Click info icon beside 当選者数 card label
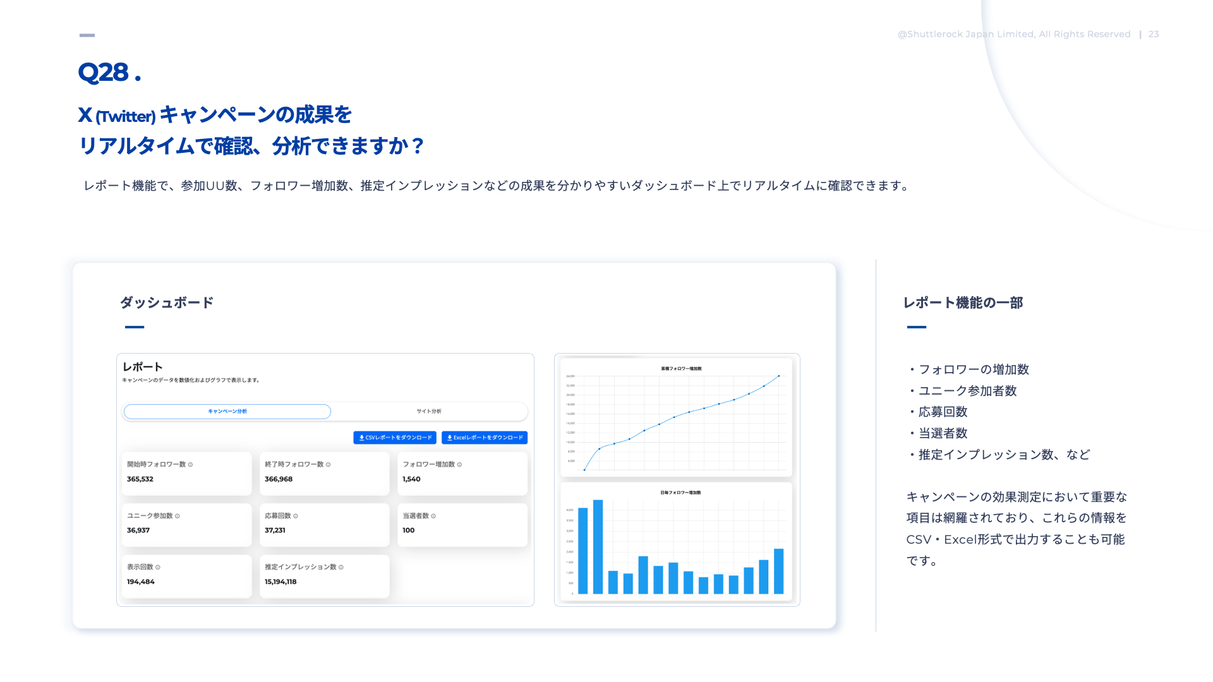 433,517
